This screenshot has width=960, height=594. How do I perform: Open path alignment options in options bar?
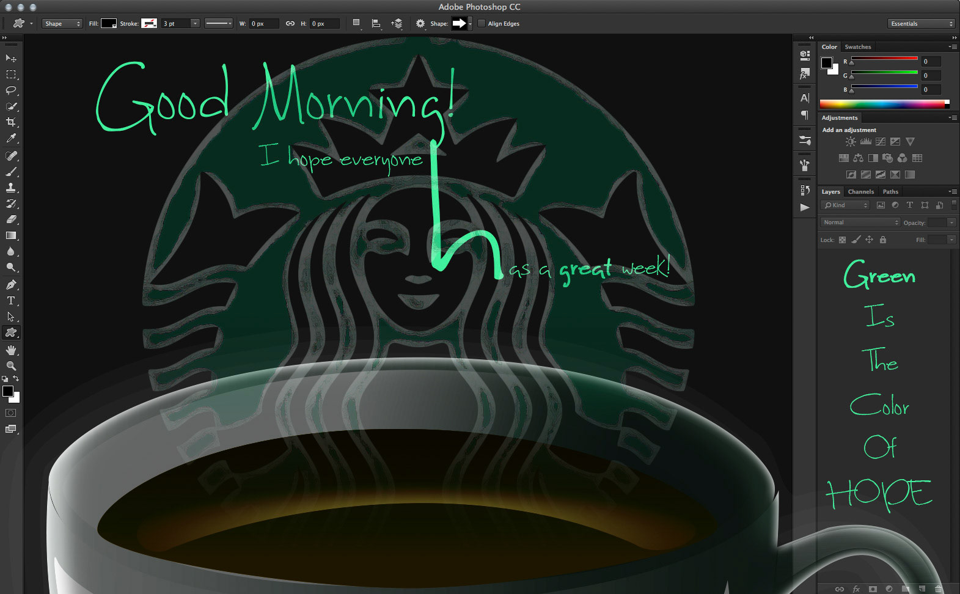pyautogui.click(x=376, y=24)
